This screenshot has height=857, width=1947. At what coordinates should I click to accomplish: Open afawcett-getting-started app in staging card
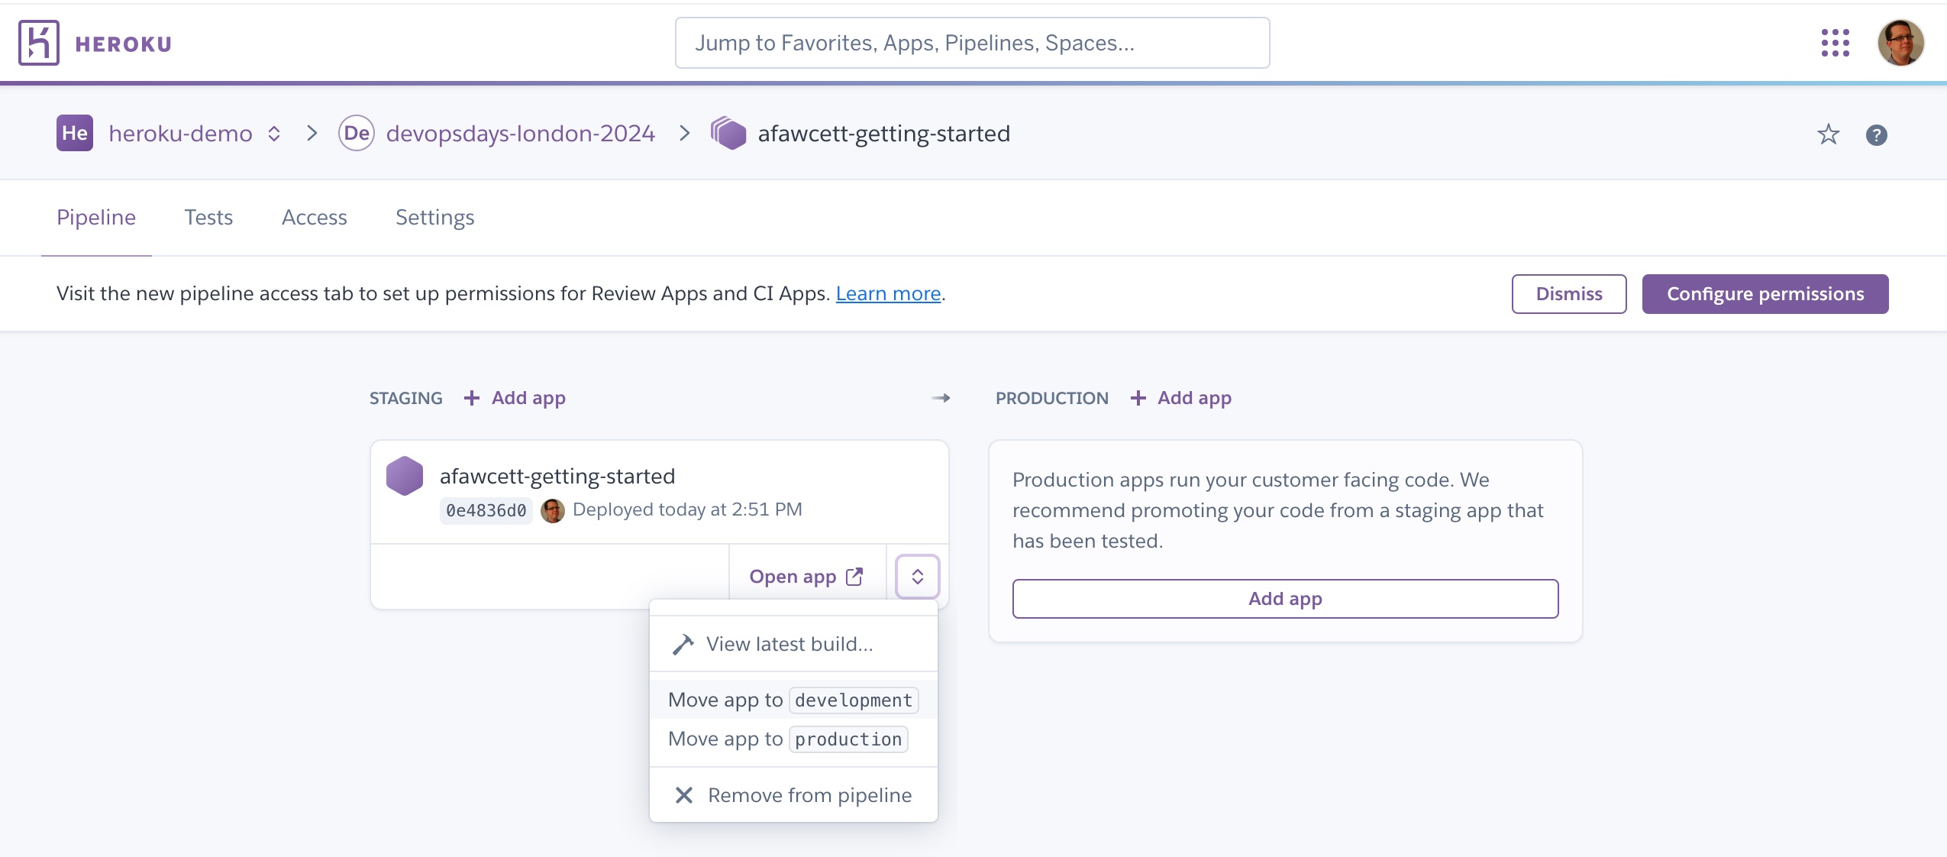pos(557,476)
